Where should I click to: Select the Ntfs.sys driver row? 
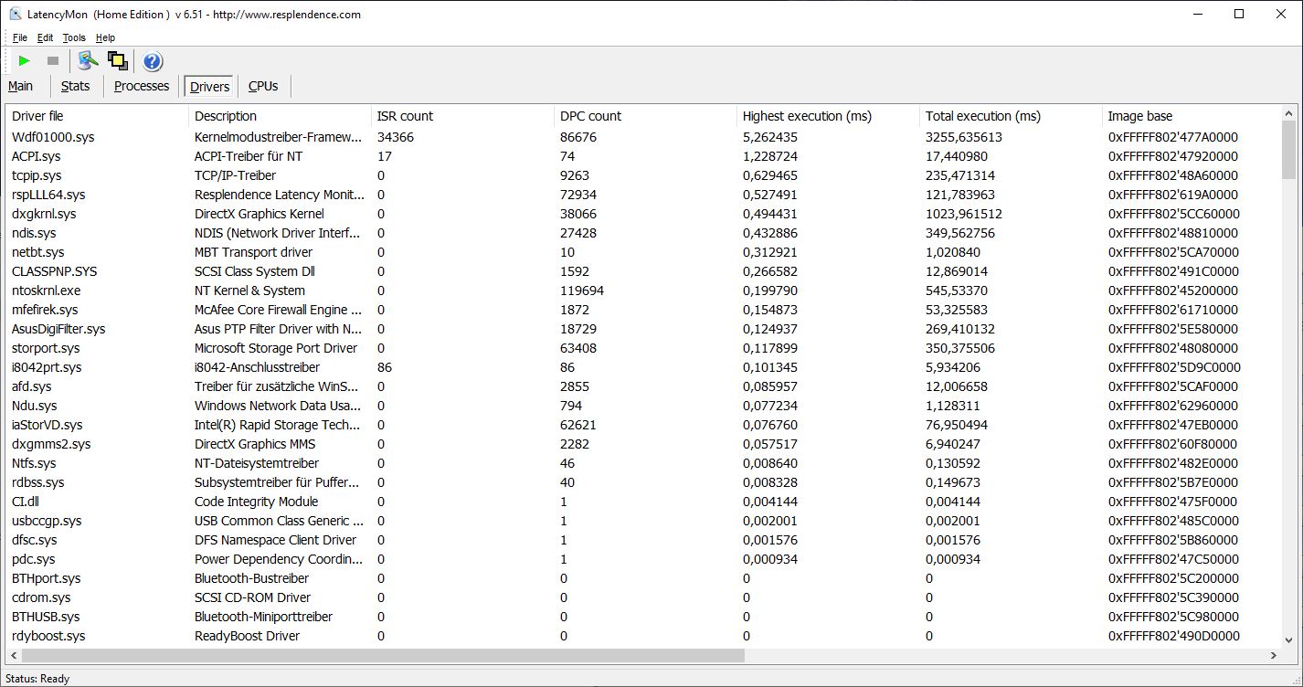(x=643, y=463)
